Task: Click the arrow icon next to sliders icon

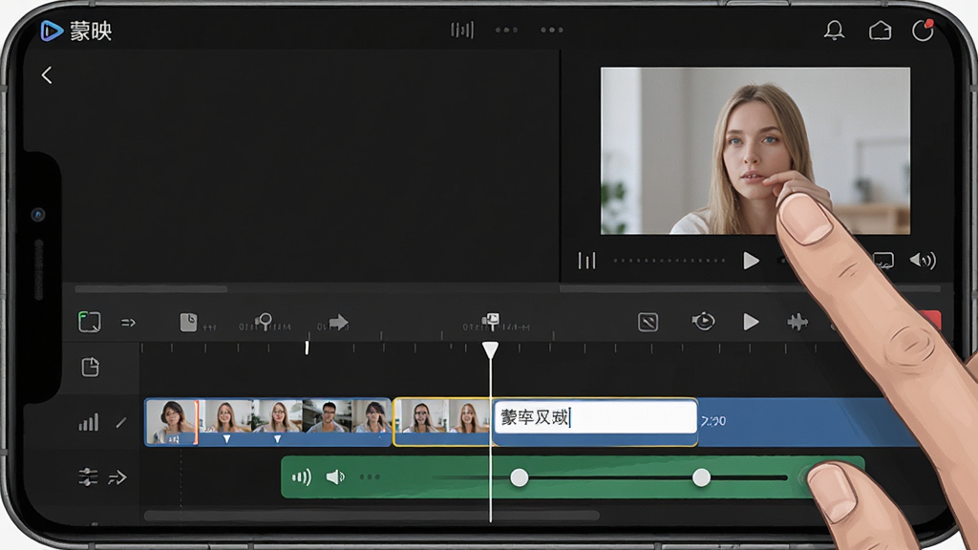Action: coord(117,477)
